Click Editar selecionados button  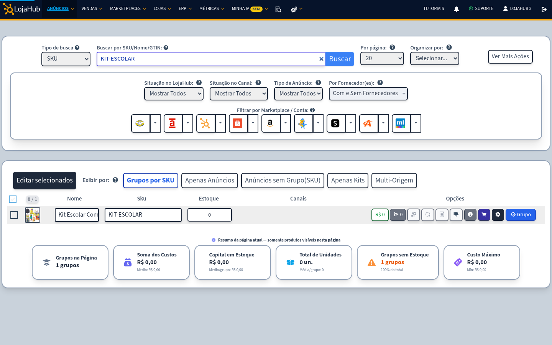[x=44, y=181]
